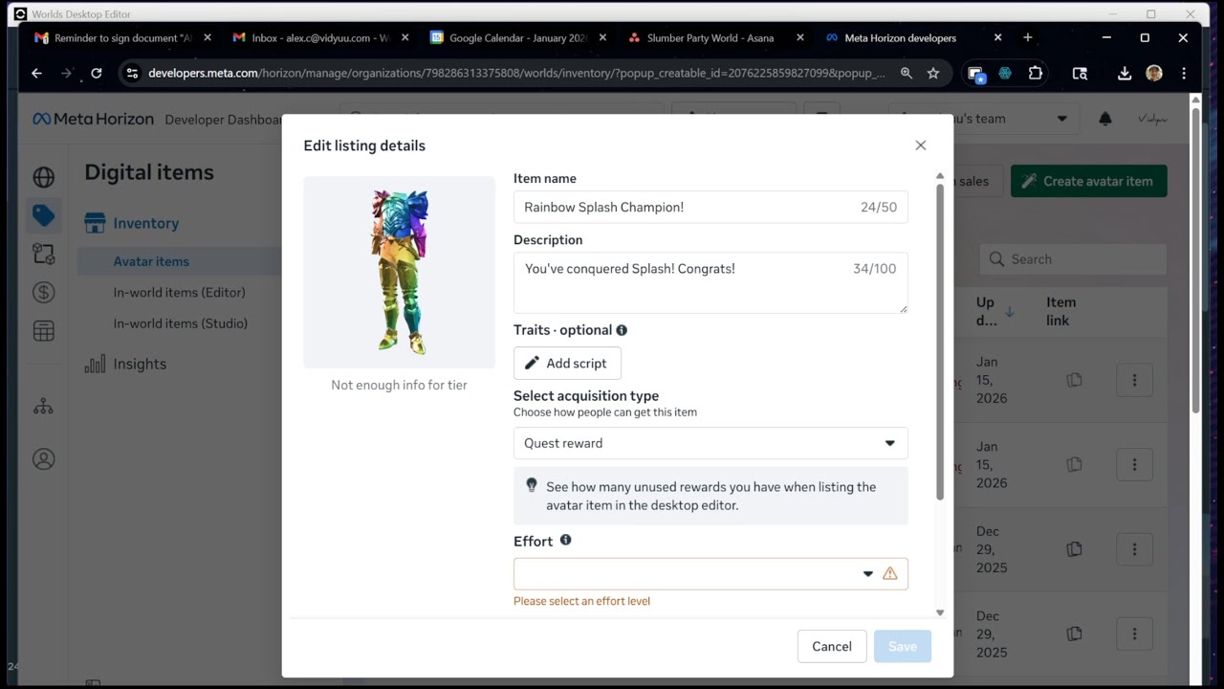Open a new browser tab

click(x=1028, y=38)
